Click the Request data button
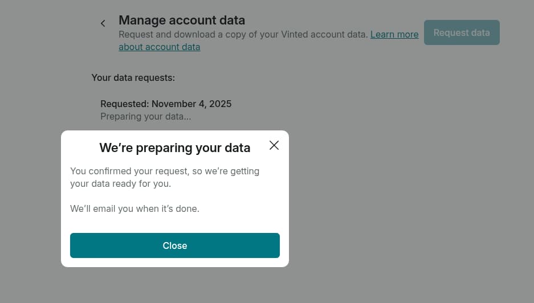 (x=462, y=32)
